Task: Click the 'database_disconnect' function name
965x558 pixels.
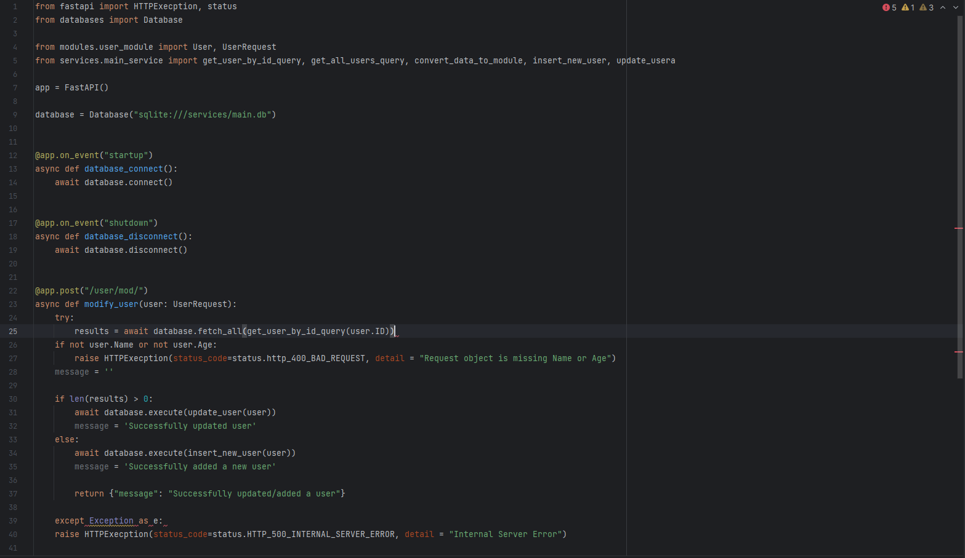Action: coord(131,236)
